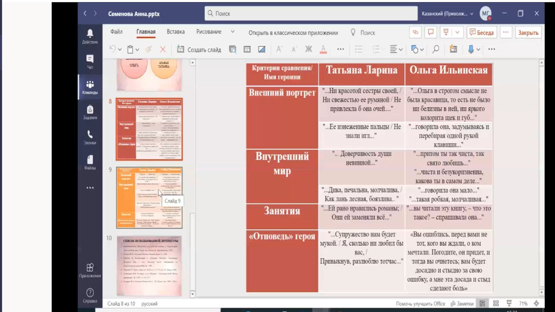Click the copy link icon in ribbon
The height and width of the screenshot is (312, 555).
(x=415, y=32)
